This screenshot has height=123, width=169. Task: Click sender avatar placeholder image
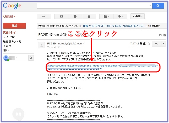(x=42, y=45)
